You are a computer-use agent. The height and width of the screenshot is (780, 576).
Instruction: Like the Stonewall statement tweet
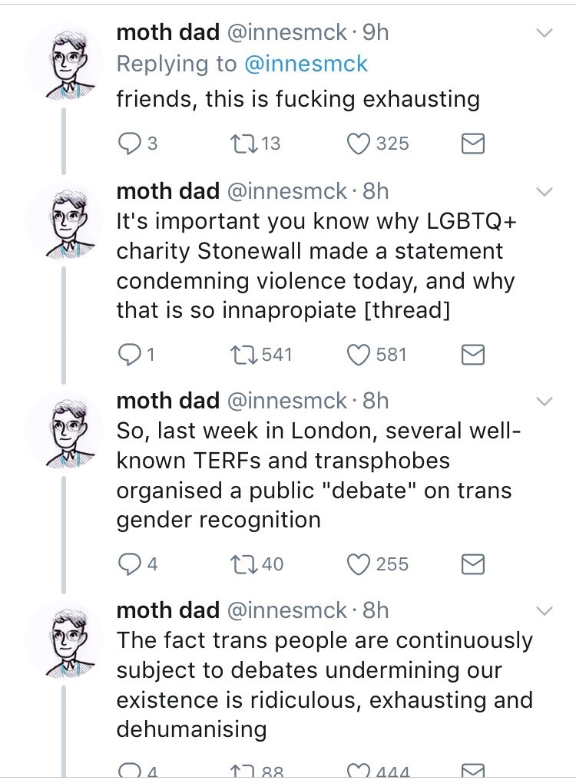tap(359, 354)
